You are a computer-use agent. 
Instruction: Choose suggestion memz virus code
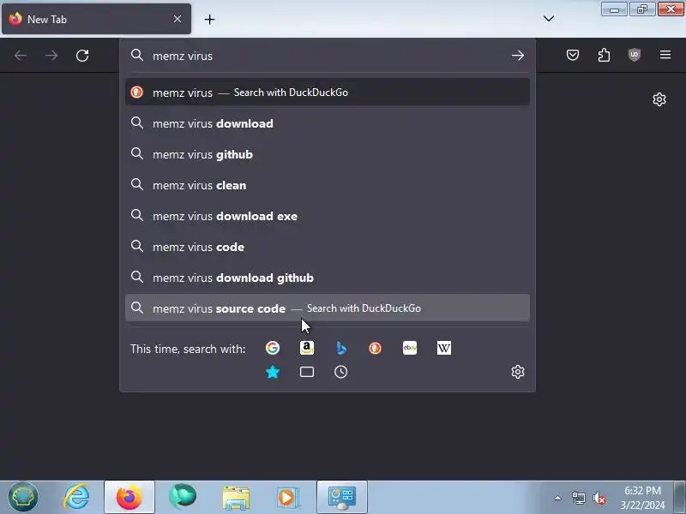click(328, 247)
